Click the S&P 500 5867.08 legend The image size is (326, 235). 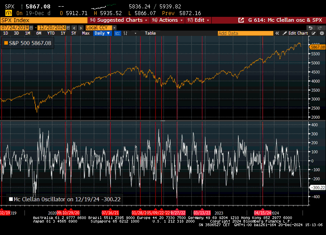pyautogui.click(x=27, y=43)
